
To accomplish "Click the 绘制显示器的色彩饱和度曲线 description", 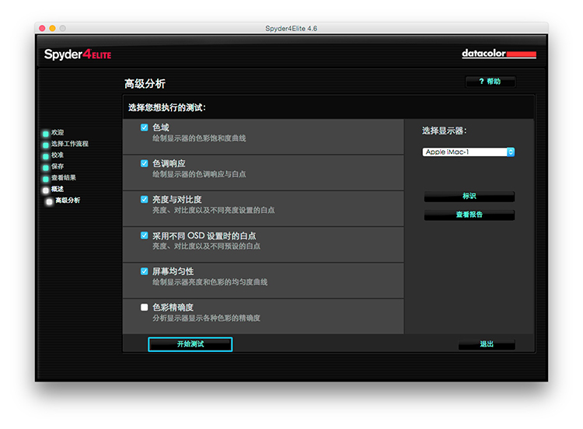I will (199, 138).
